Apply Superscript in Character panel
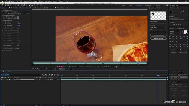This screenshot has width=189, height=106. (x=183, y=50)
